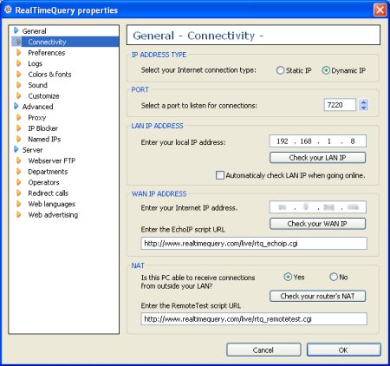Image resolution: width=390 pixels, height=366 pixels.
Task: Confirm settings with the OK button
Action: pyautogui.click(x=343, y=350)
